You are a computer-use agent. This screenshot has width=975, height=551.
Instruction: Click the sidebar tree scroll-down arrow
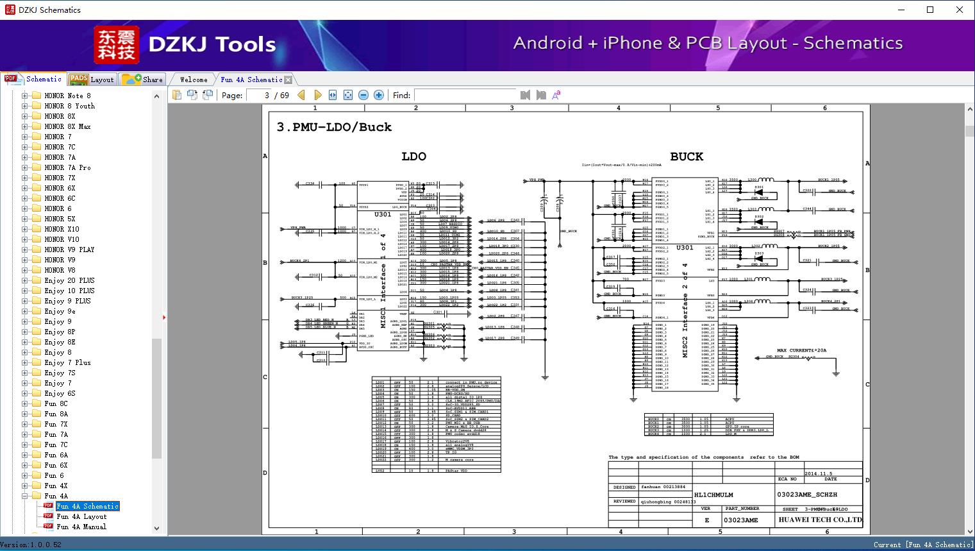tap(156, 528)
